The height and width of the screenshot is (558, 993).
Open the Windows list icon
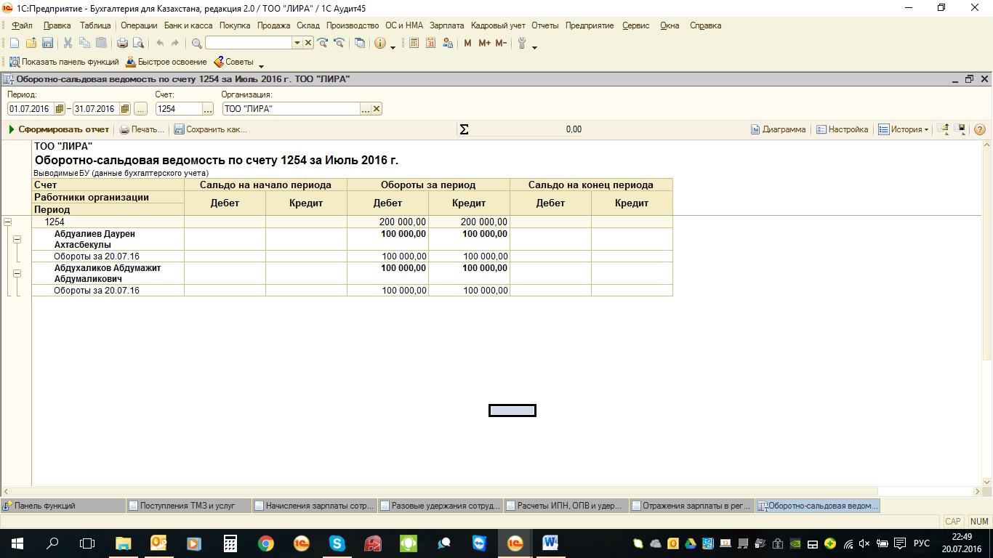pyautogui.click(x=360, y=43)
